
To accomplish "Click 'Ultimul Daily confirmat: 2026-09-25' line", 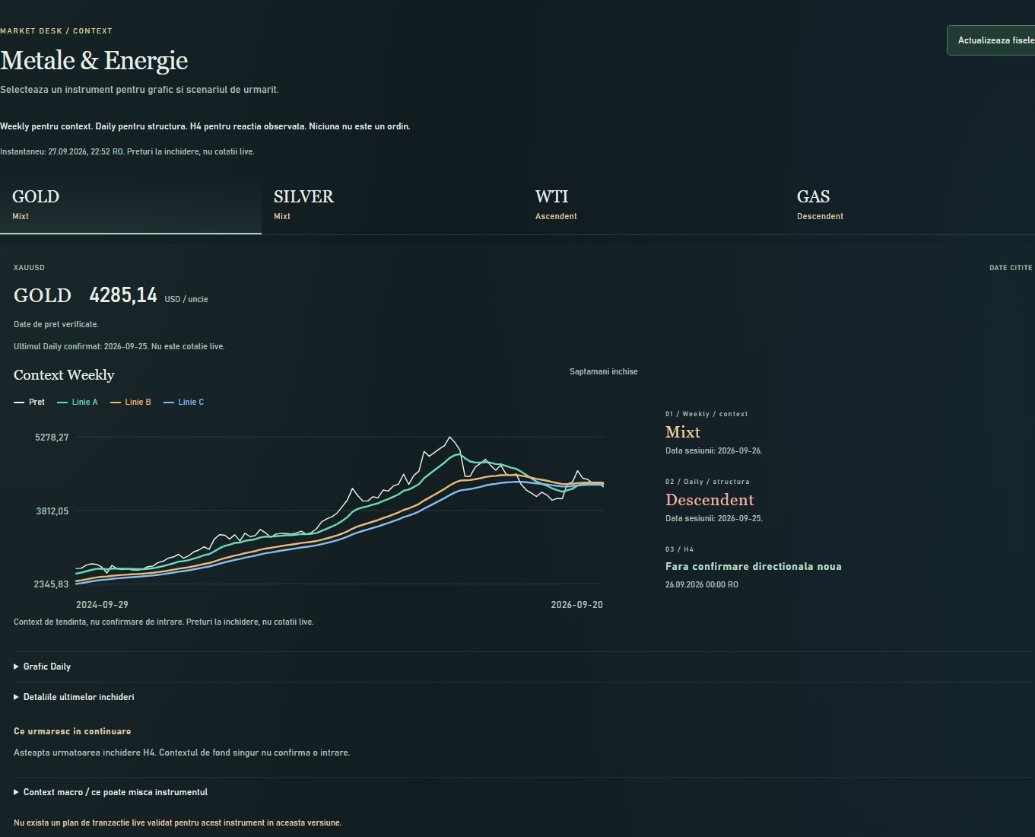I will (x=119, y=347).
